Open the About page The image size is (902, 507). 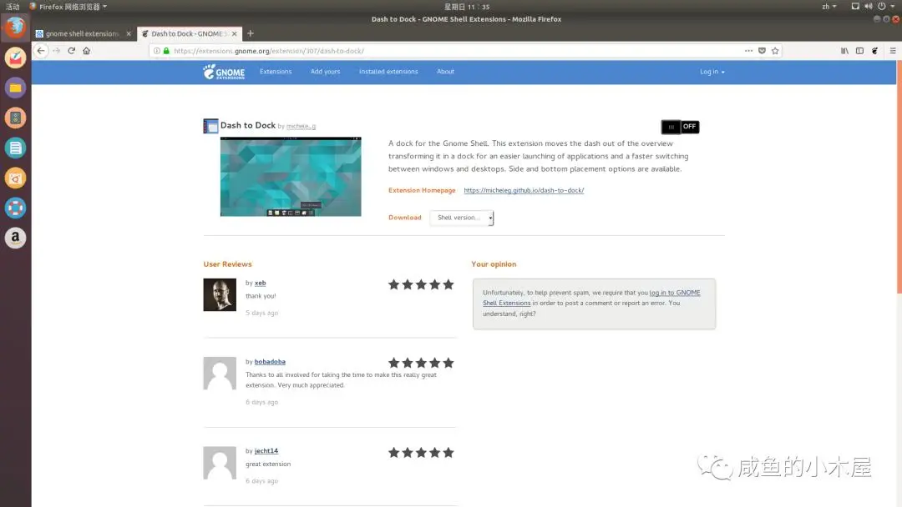click(445, 72)
